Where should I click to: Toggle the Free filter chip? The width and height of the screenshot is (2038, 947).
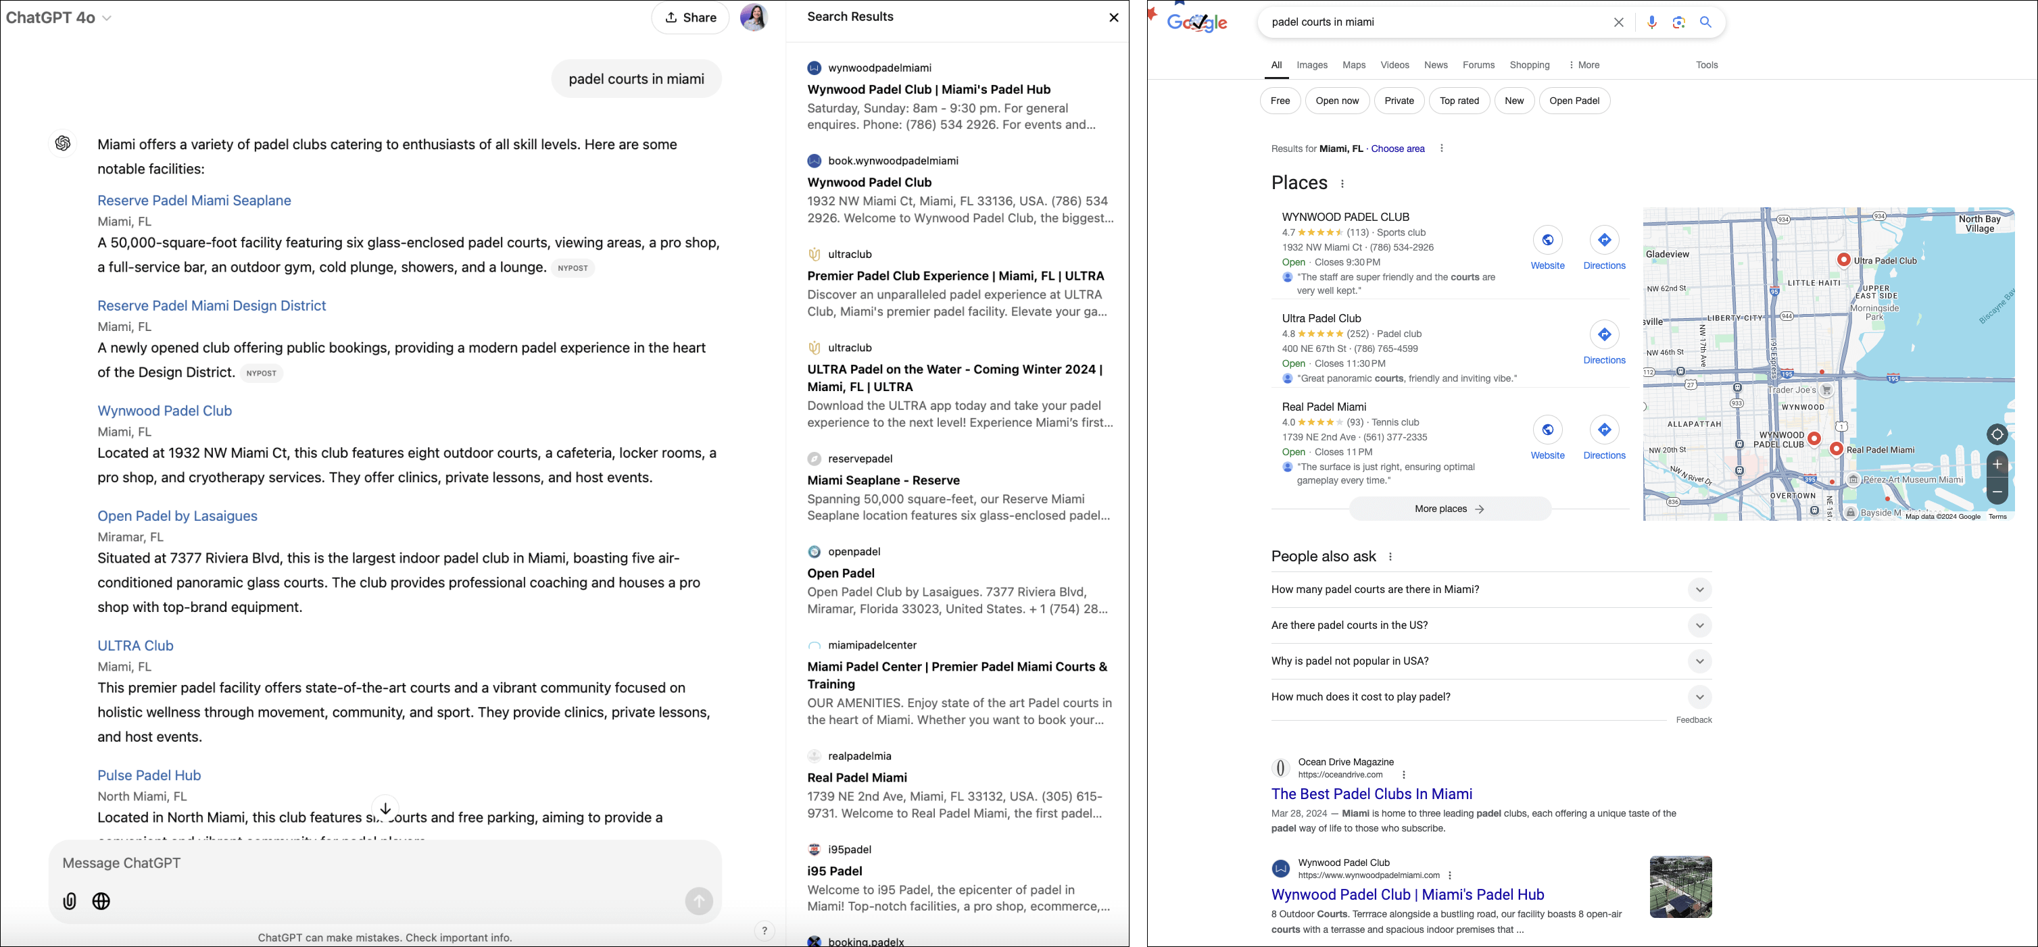click(x=1280, y=101)
